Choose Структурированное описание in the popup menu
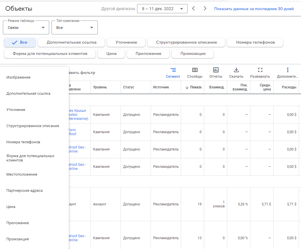 pyautogui.click(x=34, y=126)
